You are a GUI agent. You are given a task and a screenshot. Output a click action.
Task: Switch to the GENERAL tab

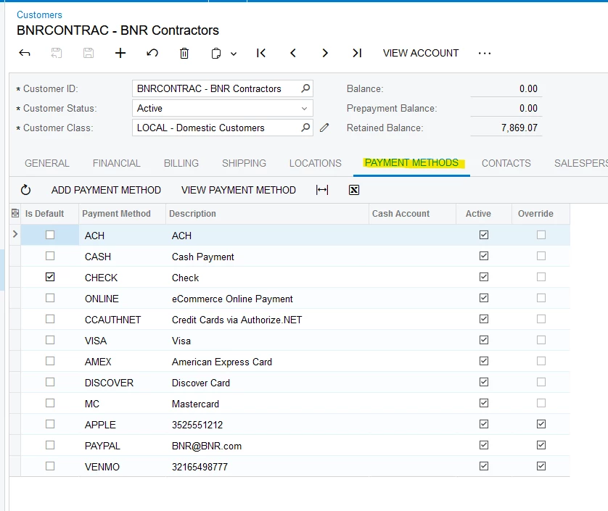[47, 163]
